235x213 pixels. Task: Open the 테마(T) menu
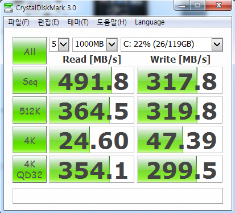tap(78, 22)
